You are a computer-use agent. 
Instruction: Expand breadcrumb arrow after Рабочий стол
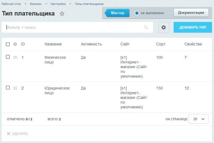pyautogui.click(x=25, y=4)
